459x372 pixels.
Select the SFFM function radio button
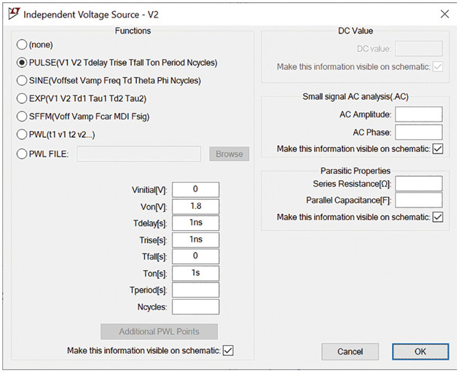tap(22, 116)
